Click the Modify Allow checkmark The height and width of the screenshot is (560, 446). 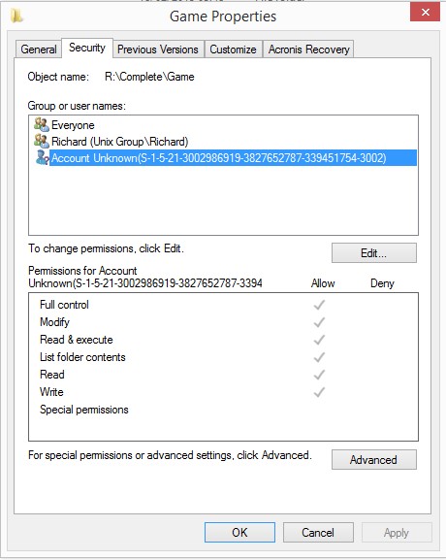coord(319,322)
